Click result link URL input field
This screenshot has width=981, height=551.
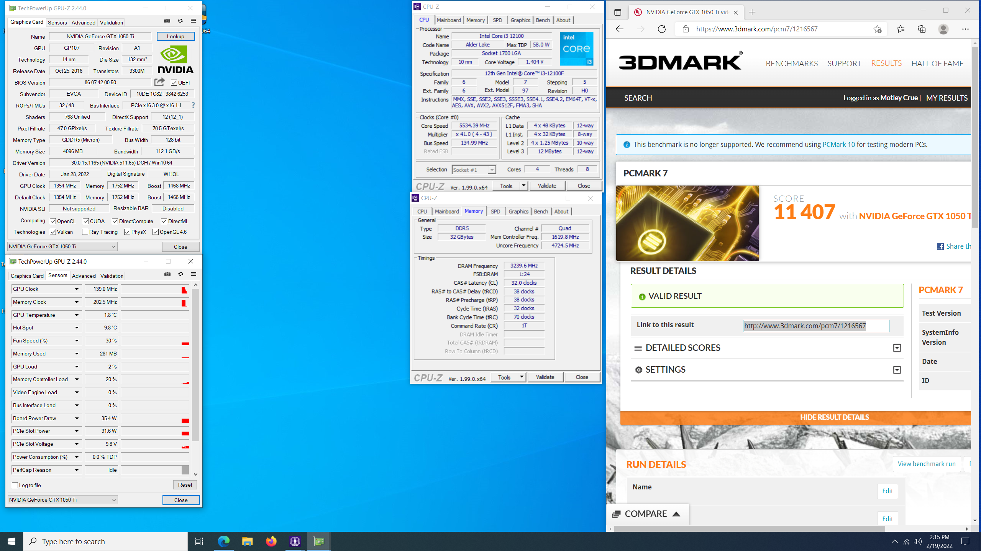[x=816, y=326]
